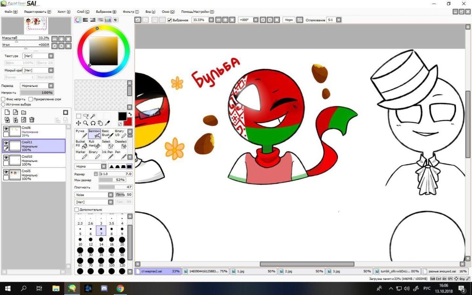The width and height of the screenshot is (472, 295).
Task: Choose the Bucket Fill tool
Action: click(81, 144)
